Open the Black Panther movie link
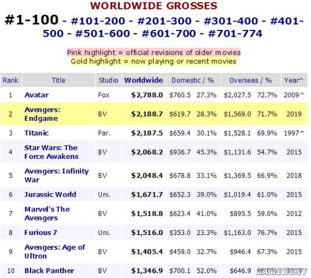Screen dimensions: 311x278 coord(49,271)
